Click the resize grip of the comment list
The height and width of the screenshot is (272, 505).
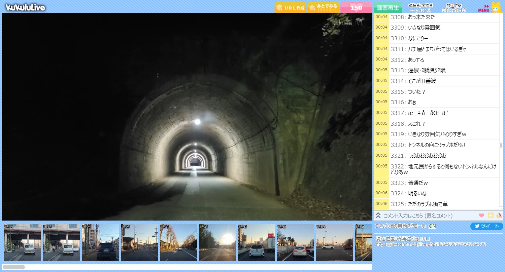(x=501, y=208)
